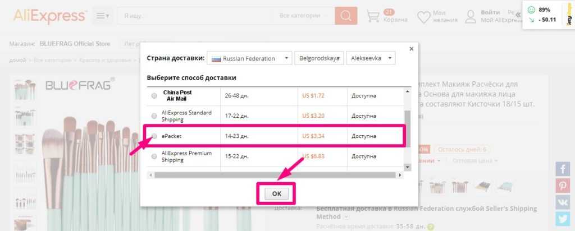Click the AliExpress logo
The height and width of the screenshot is (231, 575).
(49, 16)
